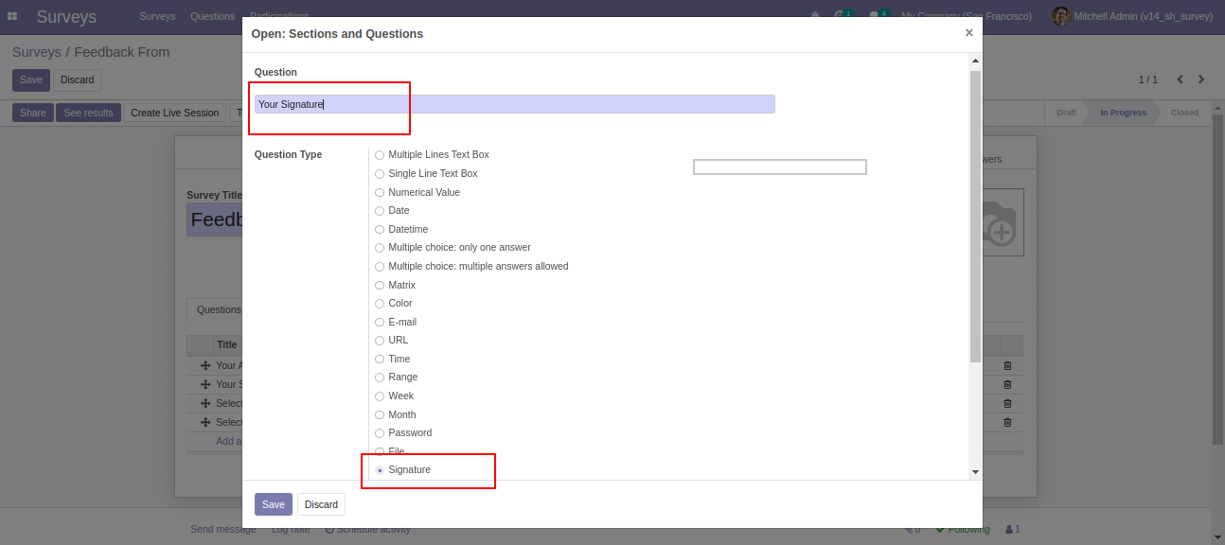Viewport: 1225px width, 545px height.
Task: Open the apps grid menu icon
Action: tap(12, 16)
